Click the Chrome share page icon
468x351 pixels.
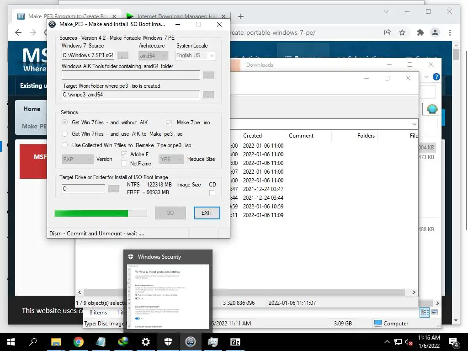click(388, 32)
